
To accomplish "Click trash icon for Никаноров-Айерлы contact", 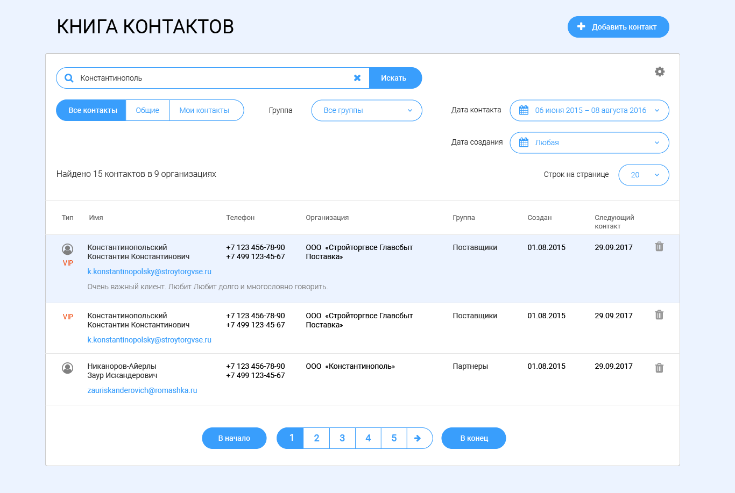I will point(659,368).
